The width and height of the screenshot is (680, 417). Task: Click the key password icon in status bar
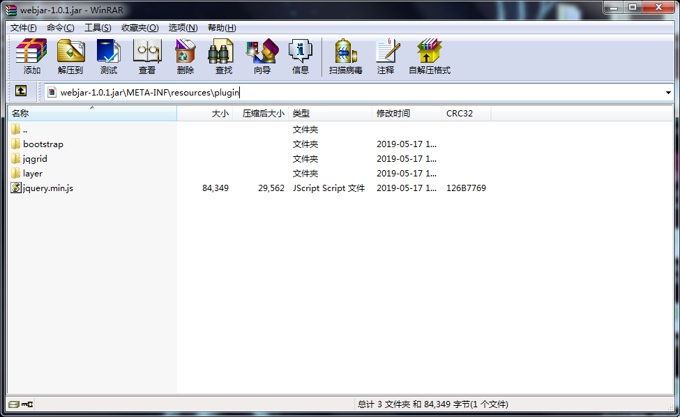[27, 404]
